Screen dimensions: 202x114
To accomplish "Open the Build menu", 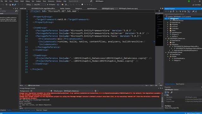I will (22, 1).
